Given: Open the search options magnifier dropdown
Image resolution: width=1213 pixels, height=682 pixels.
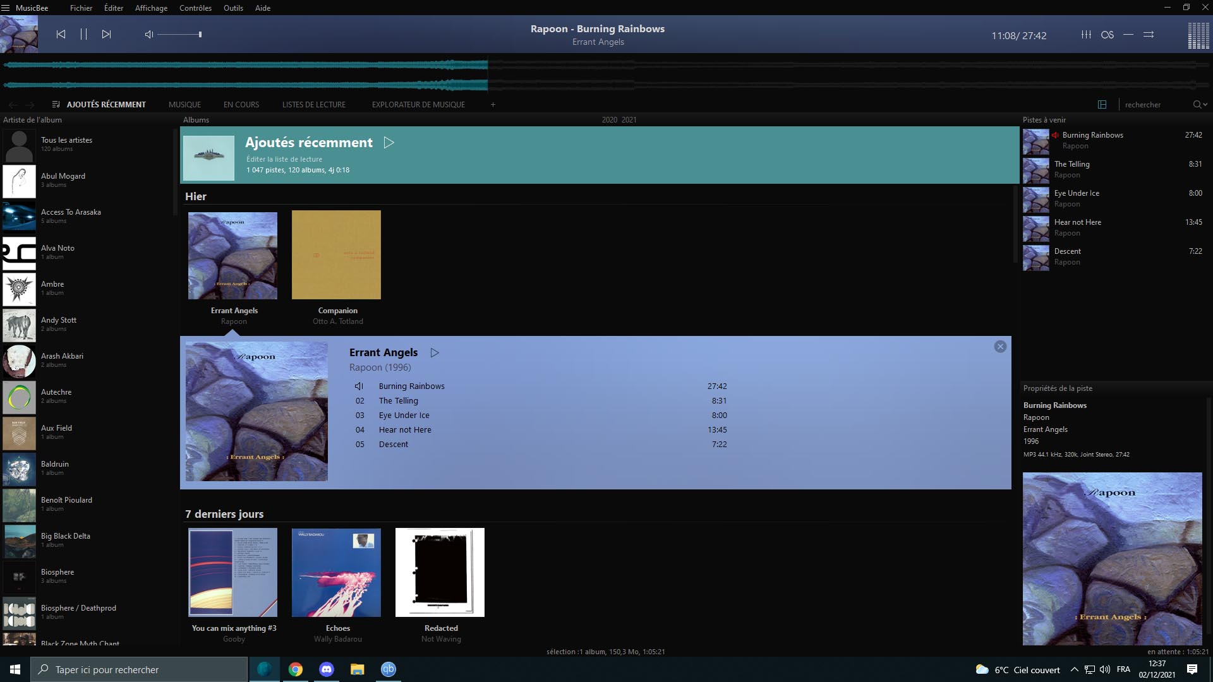Looking at the screenshot, I should point(1200,105).
